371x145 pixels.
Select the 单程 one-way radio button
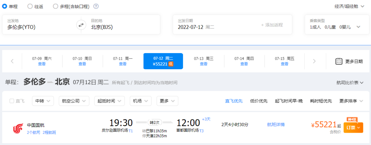4,7
